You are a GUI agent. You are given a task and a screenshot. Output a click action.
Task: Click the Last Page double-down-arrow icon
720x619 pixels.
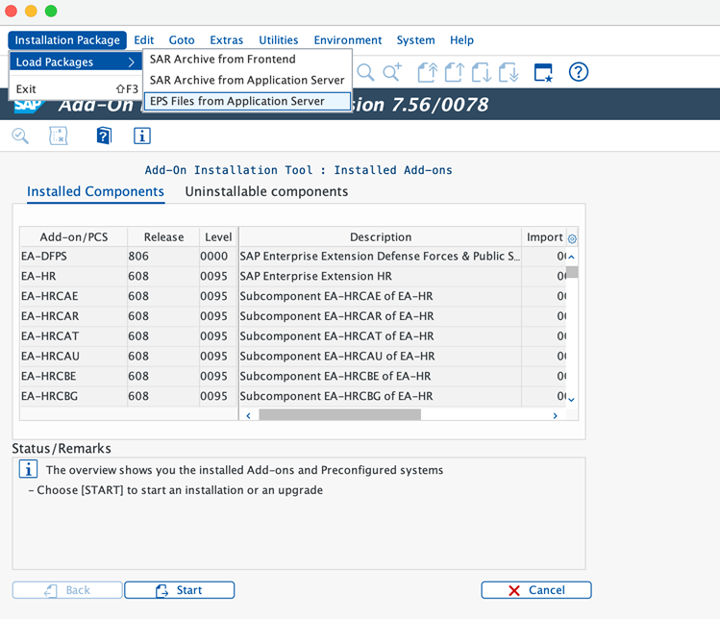pyautogui.click(x=509, y=72)
